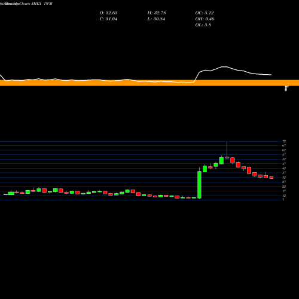Click the 'OH: 0.46' reading
The width and height of the screenshot is (299, 299).
tap(205, 19)
